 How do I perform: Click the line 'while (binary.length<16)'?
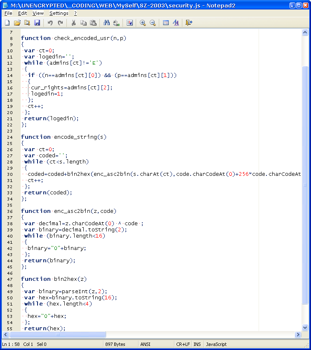click(65, 236)
